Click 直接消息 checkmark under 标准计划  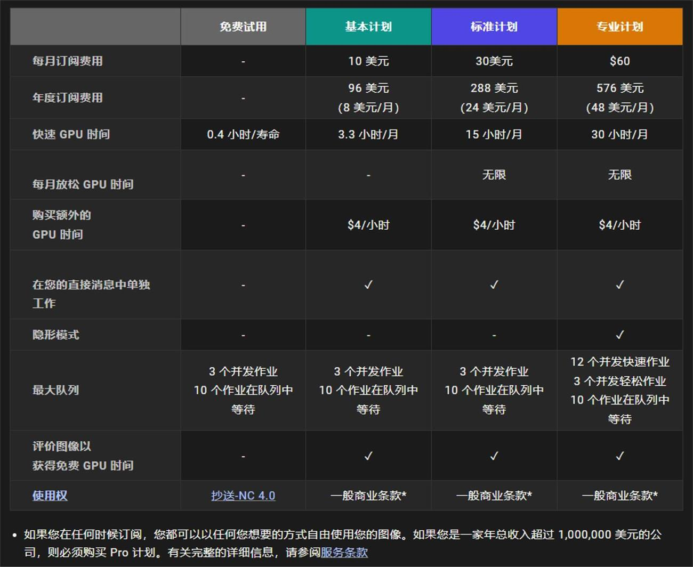click(x=494, y=285)
